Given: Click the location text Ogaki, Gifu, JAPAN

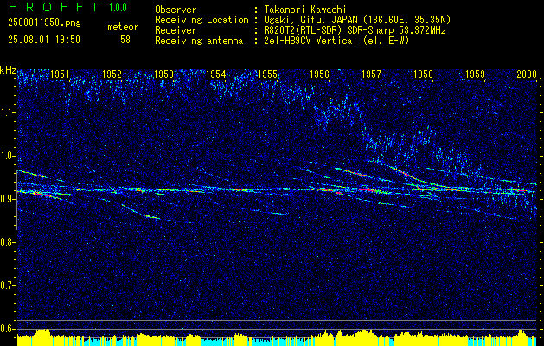Looking at the screenshot, I should [x=309, y=20].
